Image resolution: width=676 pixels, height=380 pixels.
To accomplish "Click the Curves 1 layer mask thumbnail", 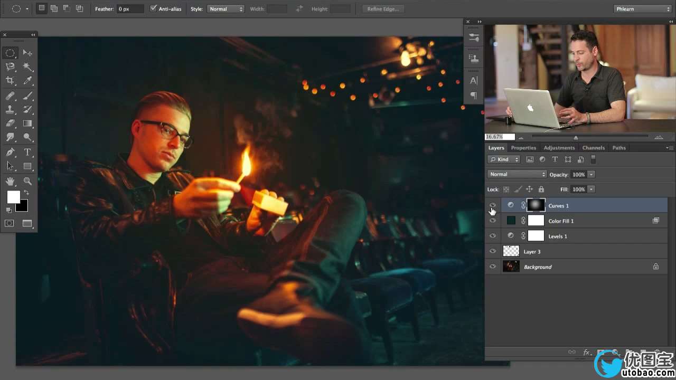I will click(x=536, y=205).
